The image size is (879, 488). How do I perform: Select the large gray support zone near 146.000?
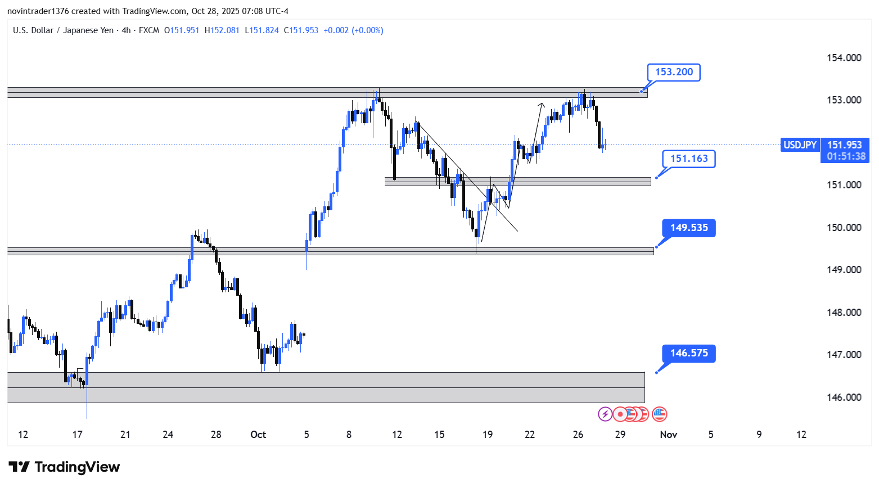click(326, 387)
